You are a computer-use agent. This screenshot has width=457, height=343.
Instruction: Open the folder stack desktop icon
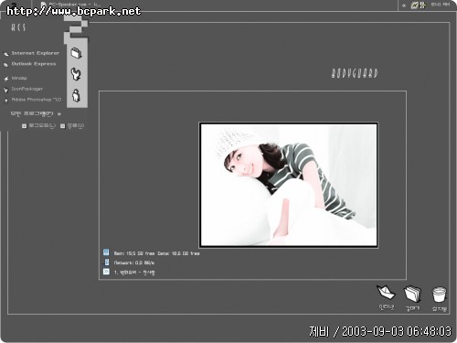coord(412,294)
